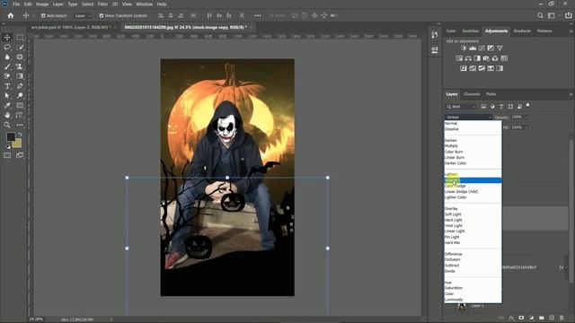This screenshot has width=575, height=323.
Task: Open the Image menu
Action: (42, 4)
